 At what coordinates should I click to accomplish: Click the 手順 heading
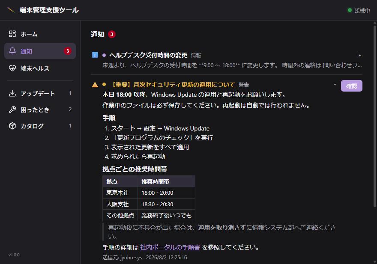[x=109, y=118]
